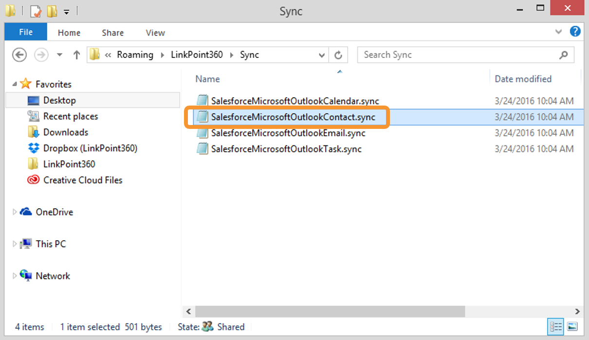Open Dropbox (LinkPoint360) in Favorites
The height and width of the screenshot is (340, 589).
coord(90,148)
